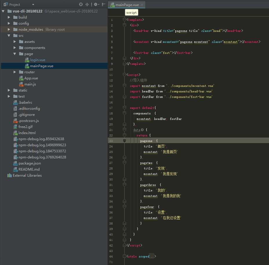The image size is (269, 265).
Task: Select the .babelrc file
Action: [26, 103]
